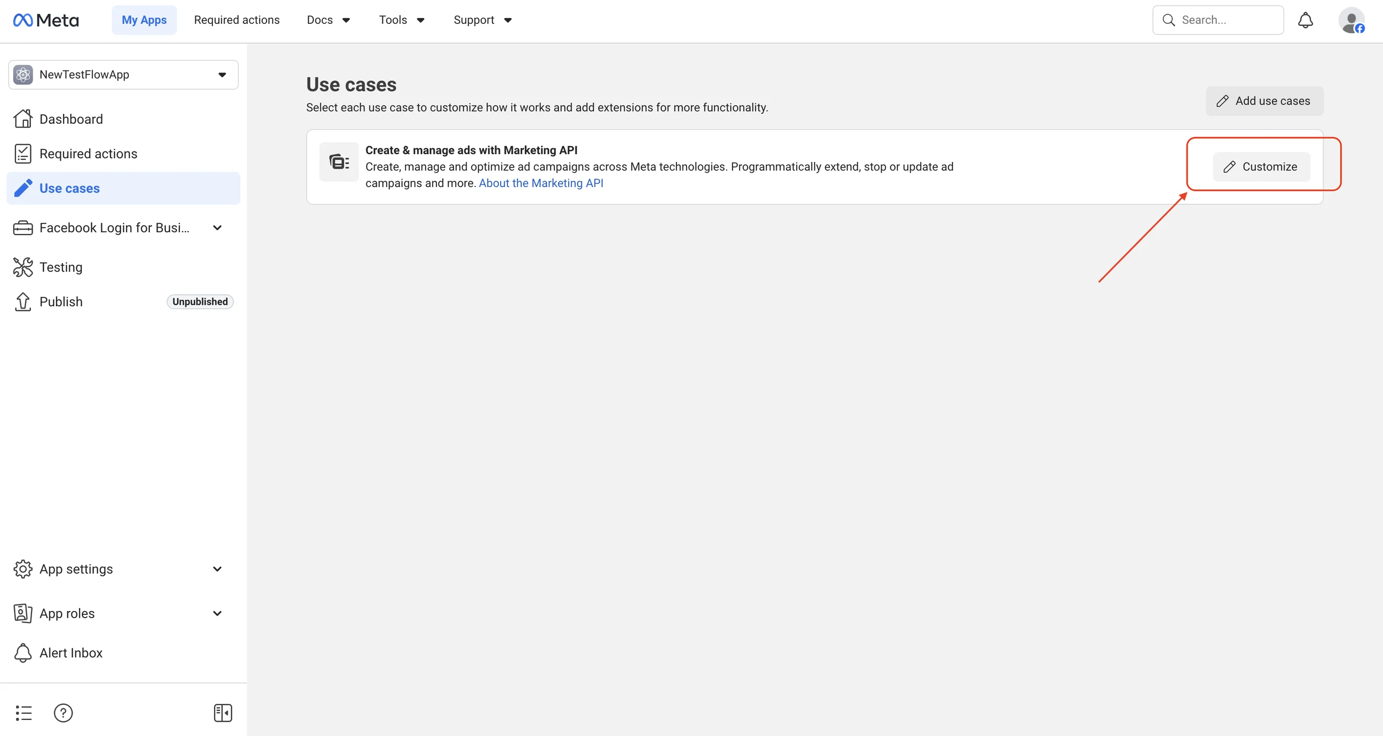Open App roles label in sidebar
This screenshot has width=1383, height=736.
tap(67, 613)
